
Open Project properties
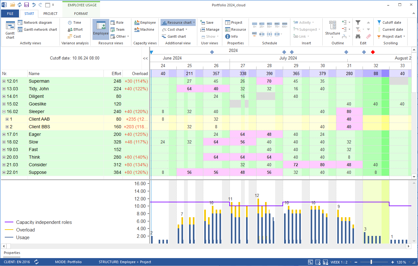pos(234,22)
